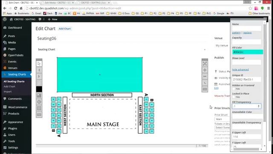Click Add Chart submenu link
Image resolution: width=273 pixels, height=154 pixels.
(x=9, y=86)
